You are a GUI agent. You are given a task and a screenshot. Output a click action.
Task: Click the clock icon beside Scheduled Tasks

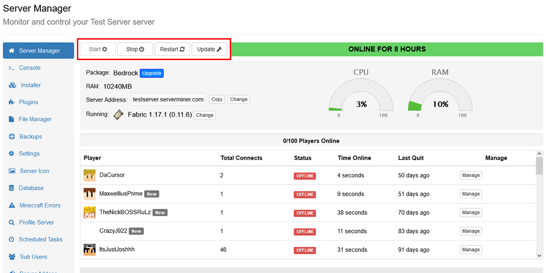pyautogui.click(x=11, y=239)
